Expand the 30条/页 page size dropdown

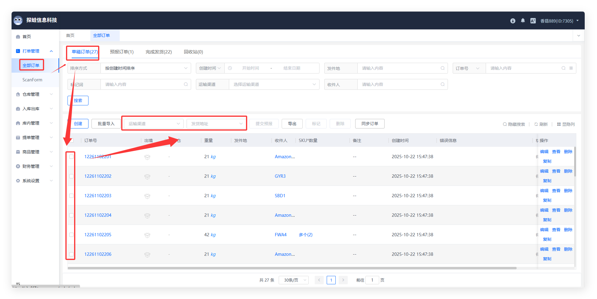point(293,280)
